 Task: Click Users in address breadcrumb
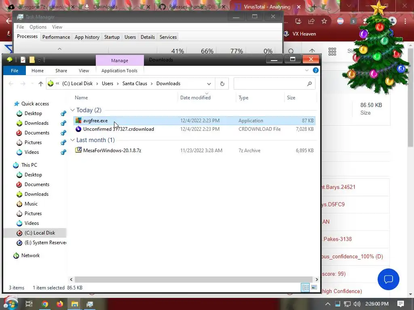coord(108,84)
